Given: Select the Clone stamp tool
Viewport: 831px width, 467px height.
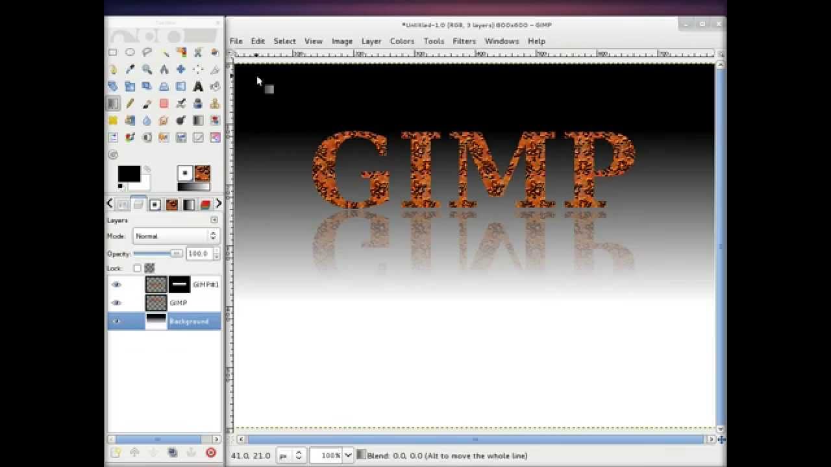Looking at the screenshot, I should coord(215,103).
